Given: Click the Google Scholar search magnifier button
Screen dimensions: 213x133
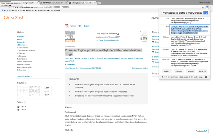Looking at the screenshot, I should point(206,13).
